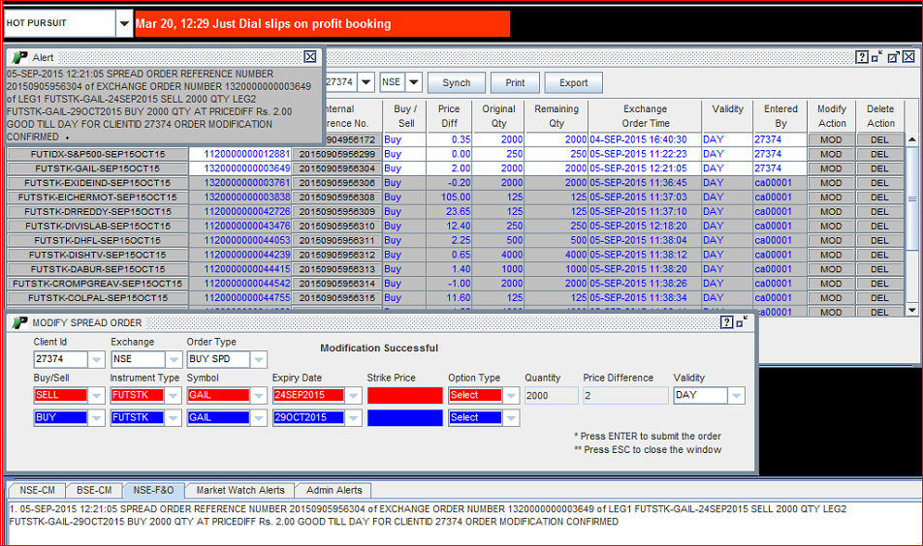The width and height of the screenshot is (923, 546).
Task: Click the Quantity field showing 2000
Action: pos(551,395)
